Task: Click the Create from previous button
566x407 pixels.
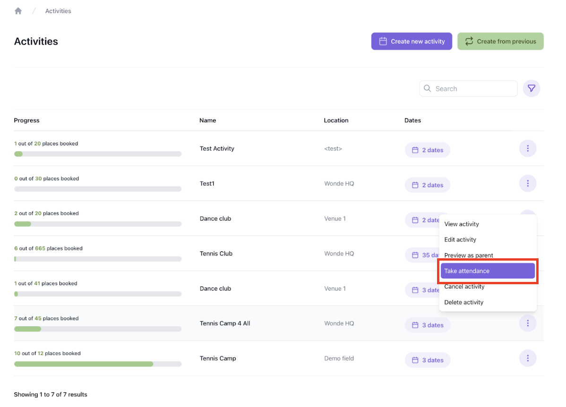Action: [x=500, y=41]
